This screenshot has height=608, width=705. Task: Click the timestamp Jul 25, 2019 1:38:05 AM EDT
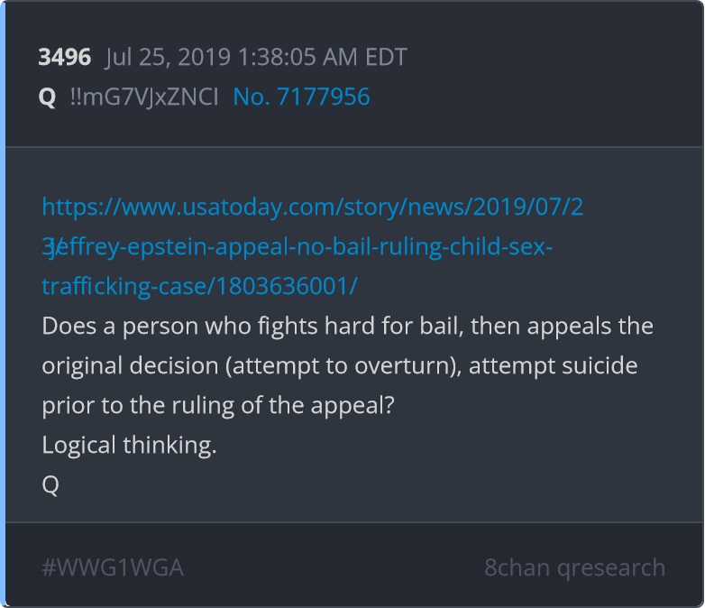pos(256,57)
